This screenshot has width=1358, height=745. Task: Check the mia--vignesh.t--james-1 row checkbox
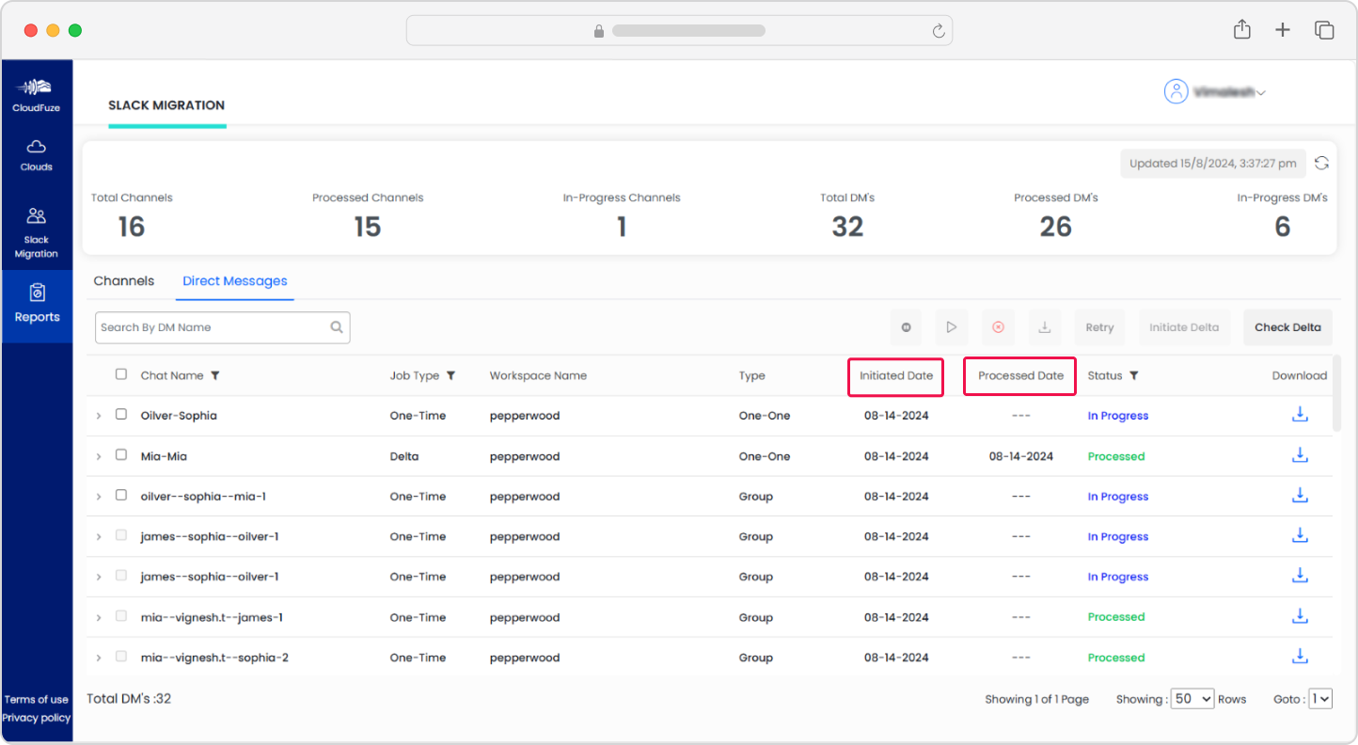121,616
